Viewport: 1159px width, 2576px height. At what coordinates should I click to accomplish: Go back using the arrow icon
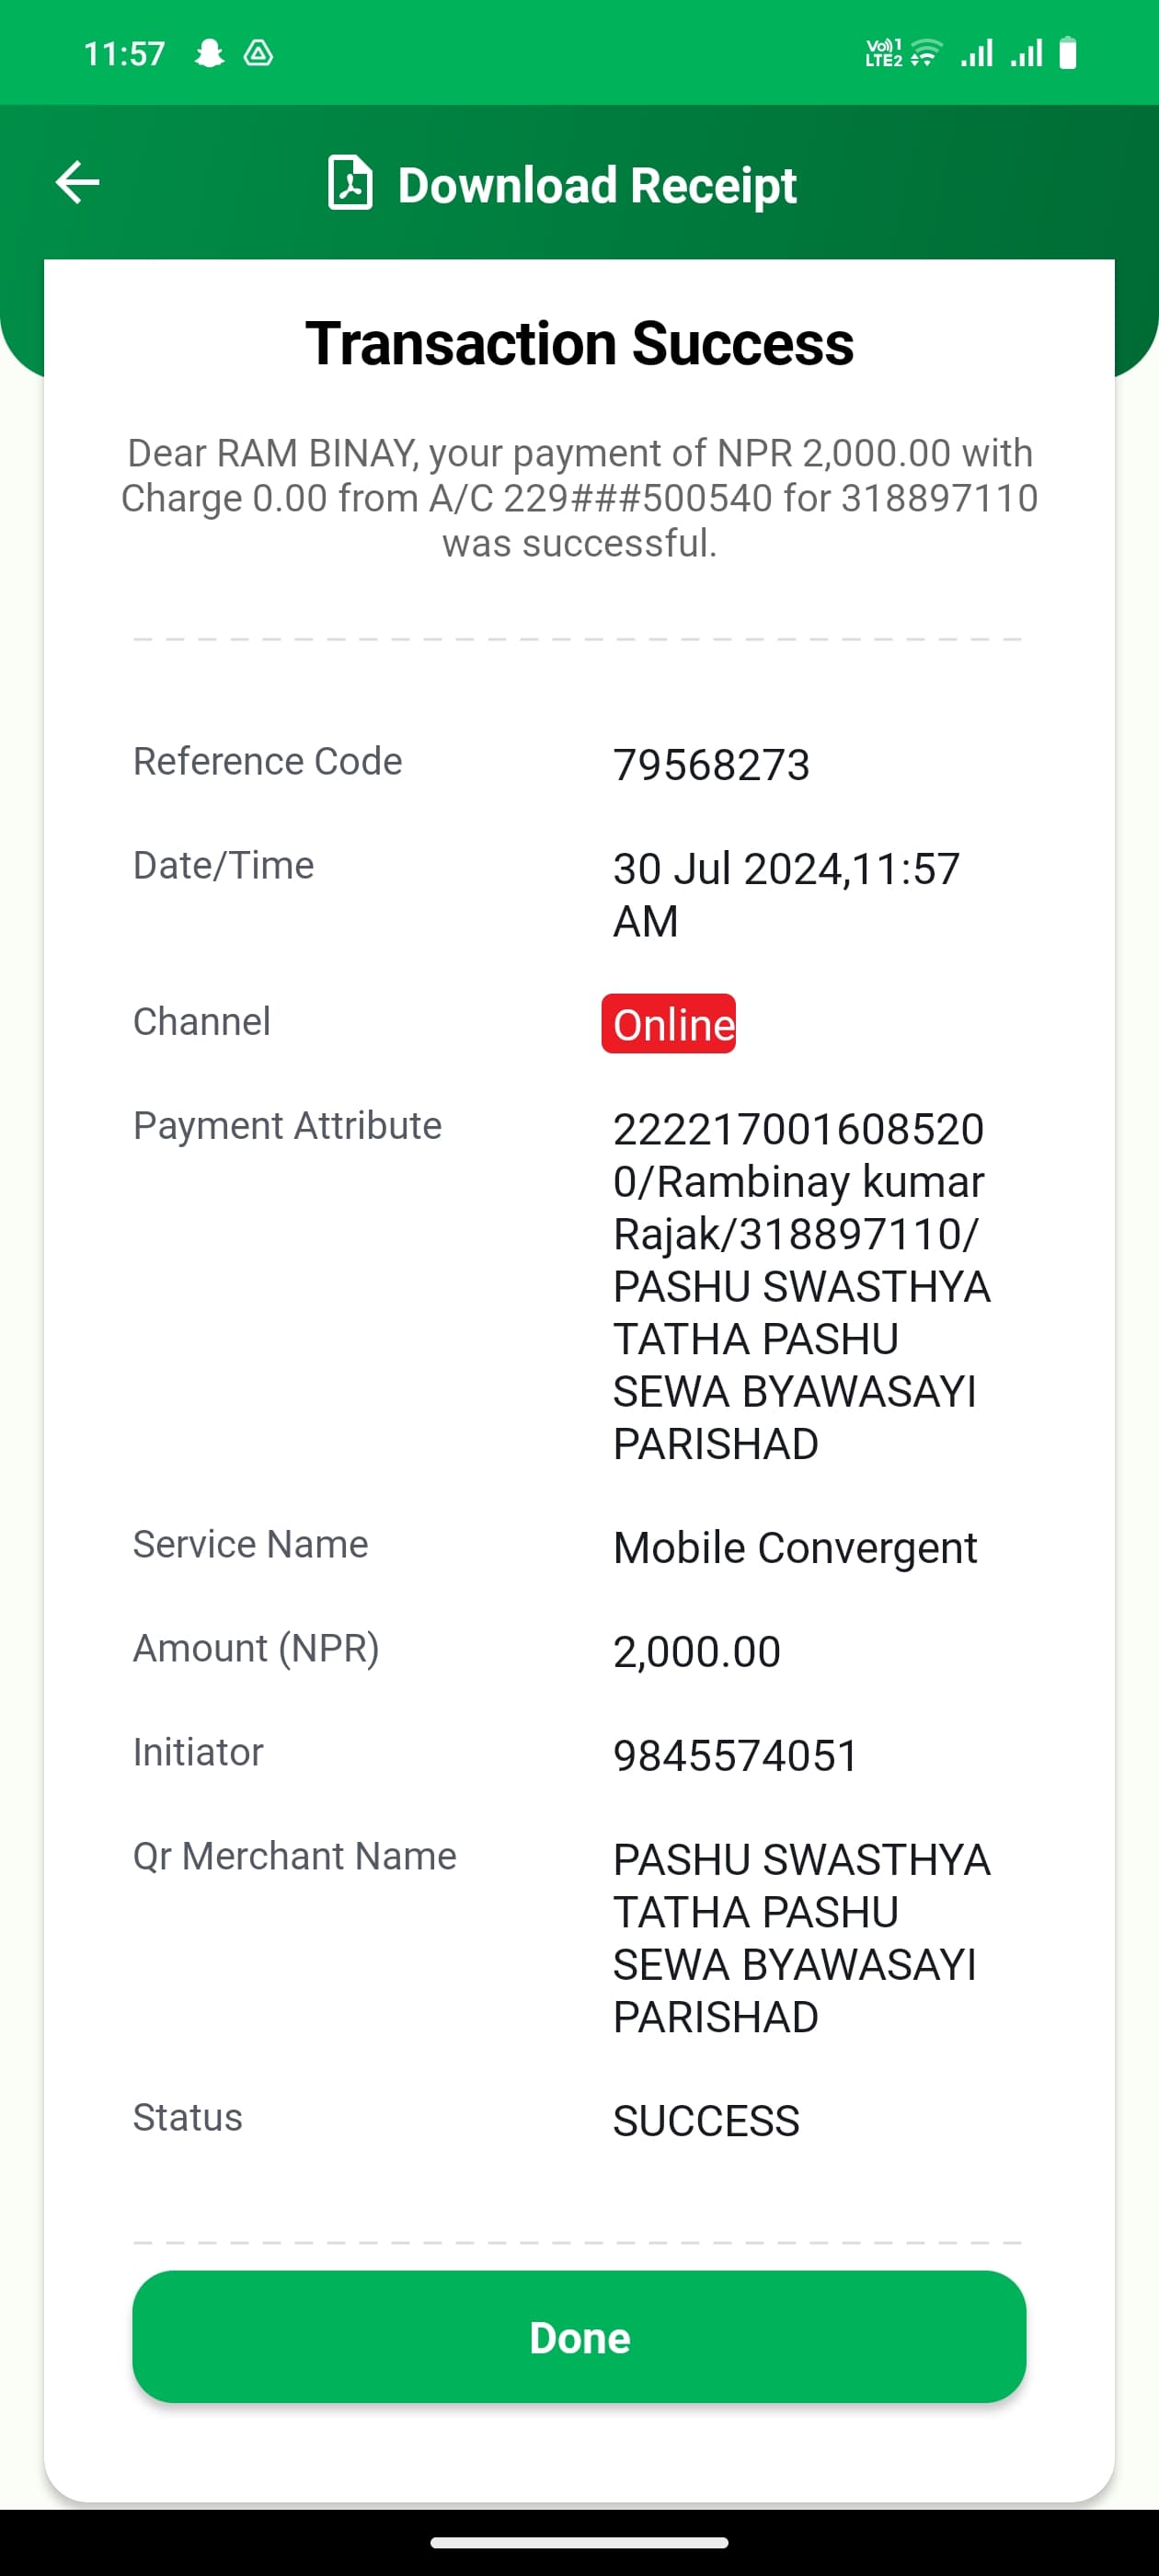[x=77, y=182]
